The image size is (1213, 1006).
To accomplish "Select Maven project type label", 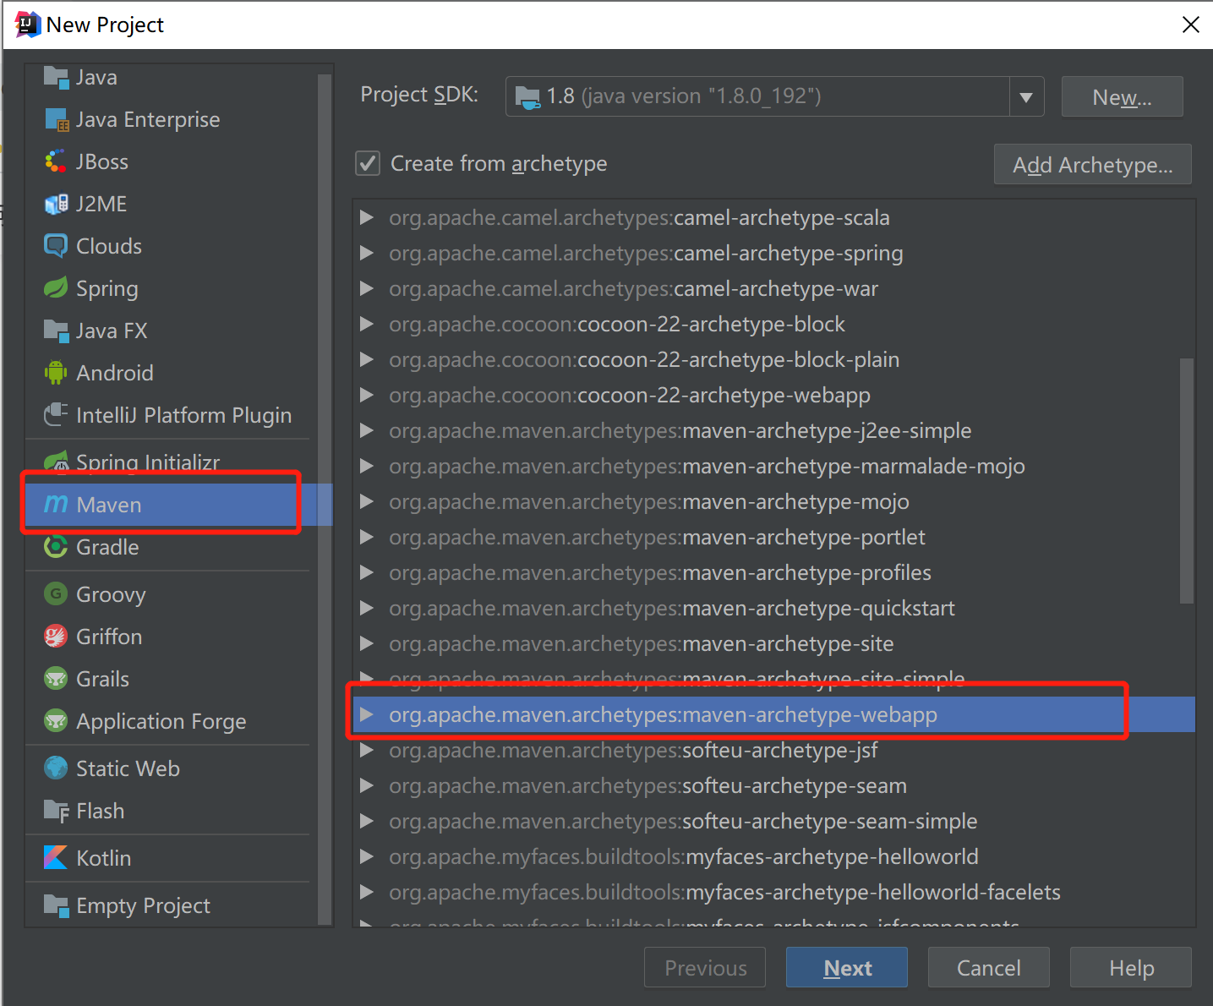I will 109,505.
